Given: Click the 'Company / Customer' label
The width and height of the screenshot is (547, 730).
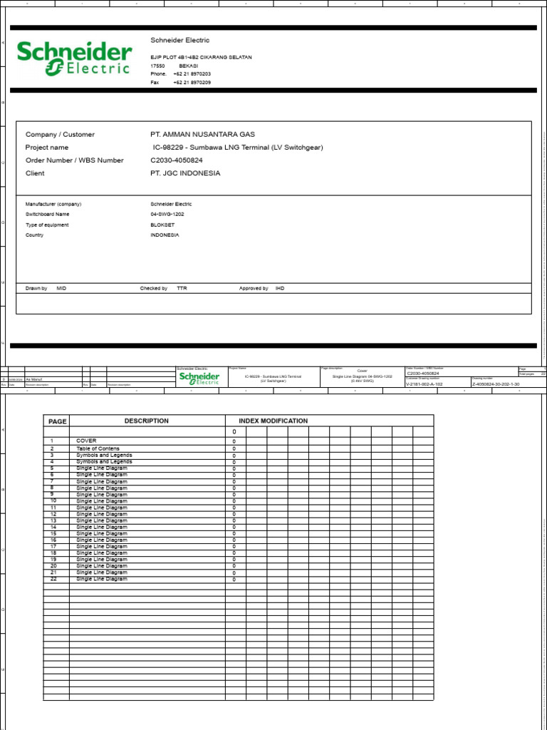Looking at the screenshot, I should click(x=60, y=135).
